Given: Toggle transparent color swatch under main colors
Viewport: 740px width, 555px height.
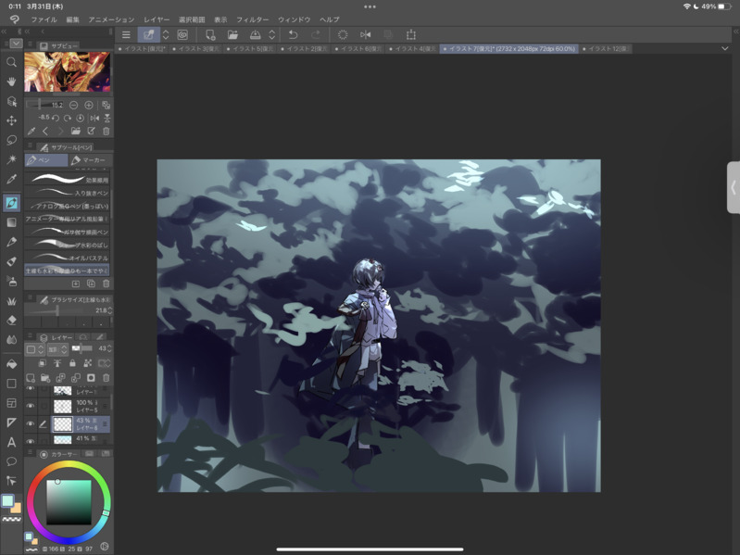Looking at the screenshot, I should (x=12, y=519).
